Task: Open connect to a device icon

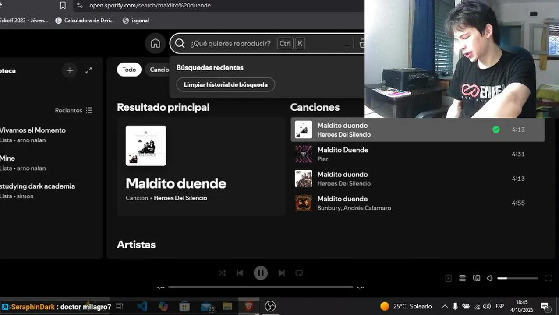Action: tap(477, 278)
